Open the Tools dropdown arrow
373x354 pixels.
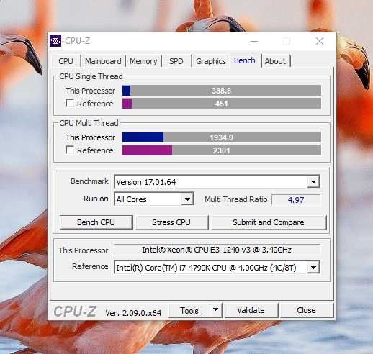pos(215,310)
